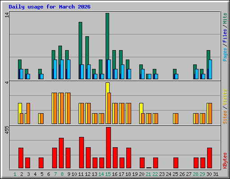Click the red KBytes bar for day 15

[x=108, y=148]
